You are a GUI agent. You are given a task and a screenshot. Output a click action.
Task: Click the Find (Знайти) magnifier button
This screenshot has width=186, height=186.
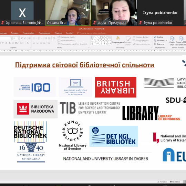click(158, 37)
